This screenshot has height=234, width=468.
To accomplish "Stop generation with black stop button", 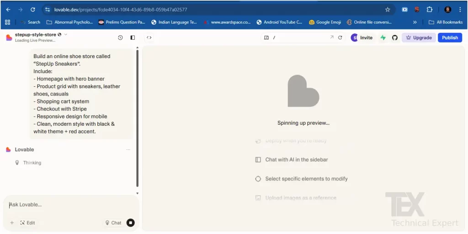I will click(x=131, y=223).
